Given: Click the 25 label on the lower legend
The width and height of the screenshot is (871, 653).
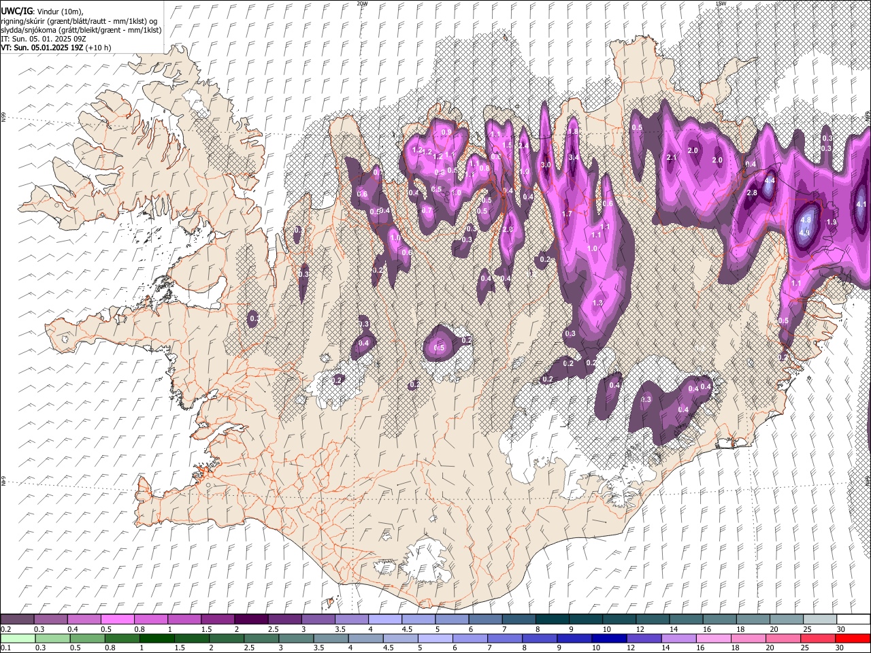Looking at the screenshot, I should 806,648.
